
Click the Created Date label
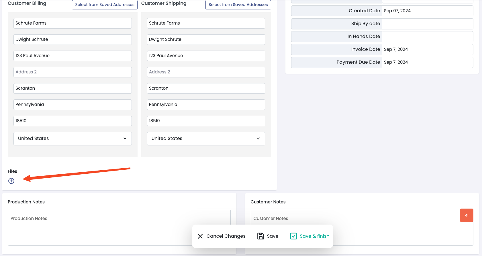364,11
